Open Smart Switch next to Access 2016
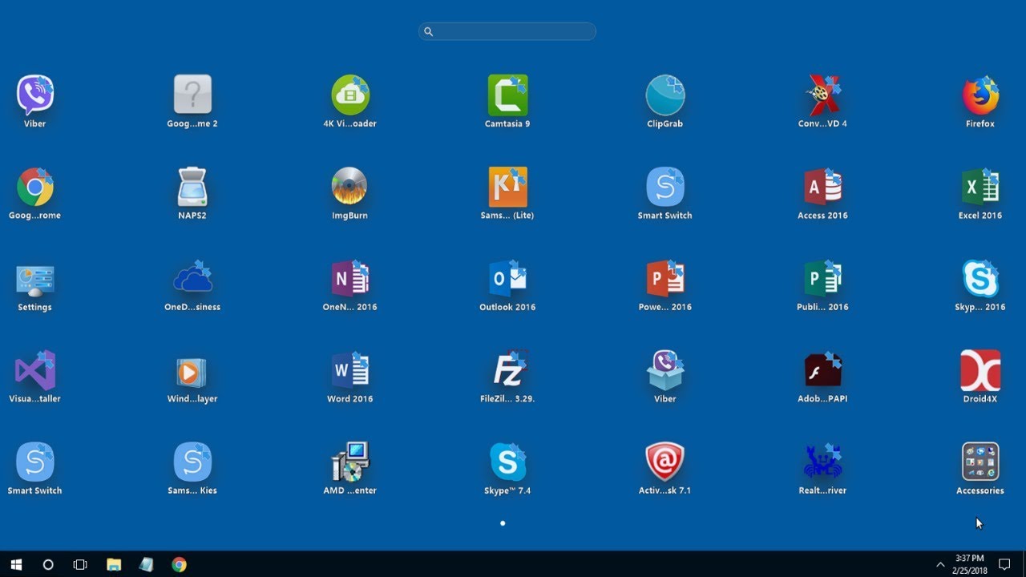This screenshot has width=1026, height=577. coord(665,187)
